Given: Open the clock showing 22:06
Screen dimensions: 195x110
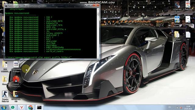Looking at the screenshot, I should tap(188, 108).
